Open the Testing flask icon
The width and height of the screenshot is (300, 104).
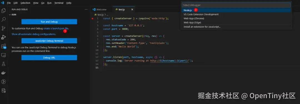point(3,64)
